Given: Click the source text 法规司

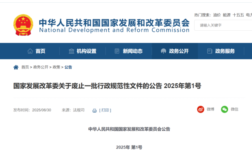Looking at the screenshot, I should click(79, 110).
